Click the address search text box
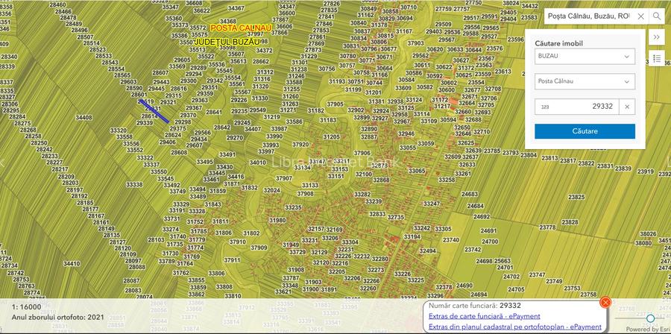 click(587, 16)
